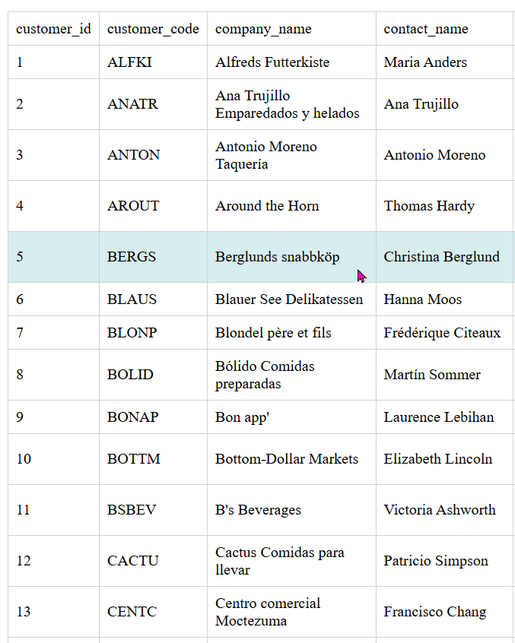Click the Blondel père et fils cell
Image resolution: width=515 pixels, height=643 pixels.
(273, 333)
